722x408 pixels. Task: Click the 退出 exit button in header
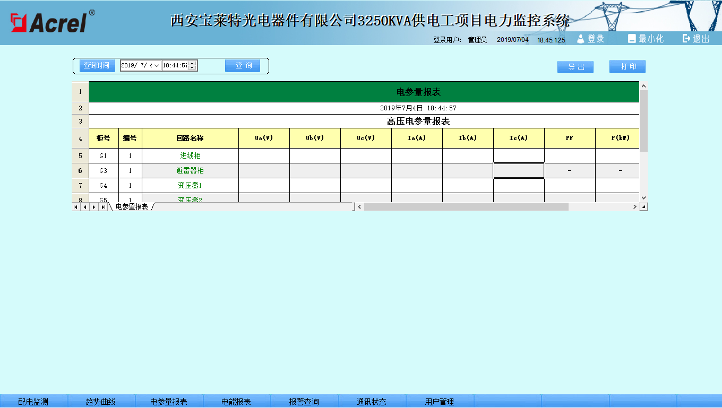click(696, 39)
